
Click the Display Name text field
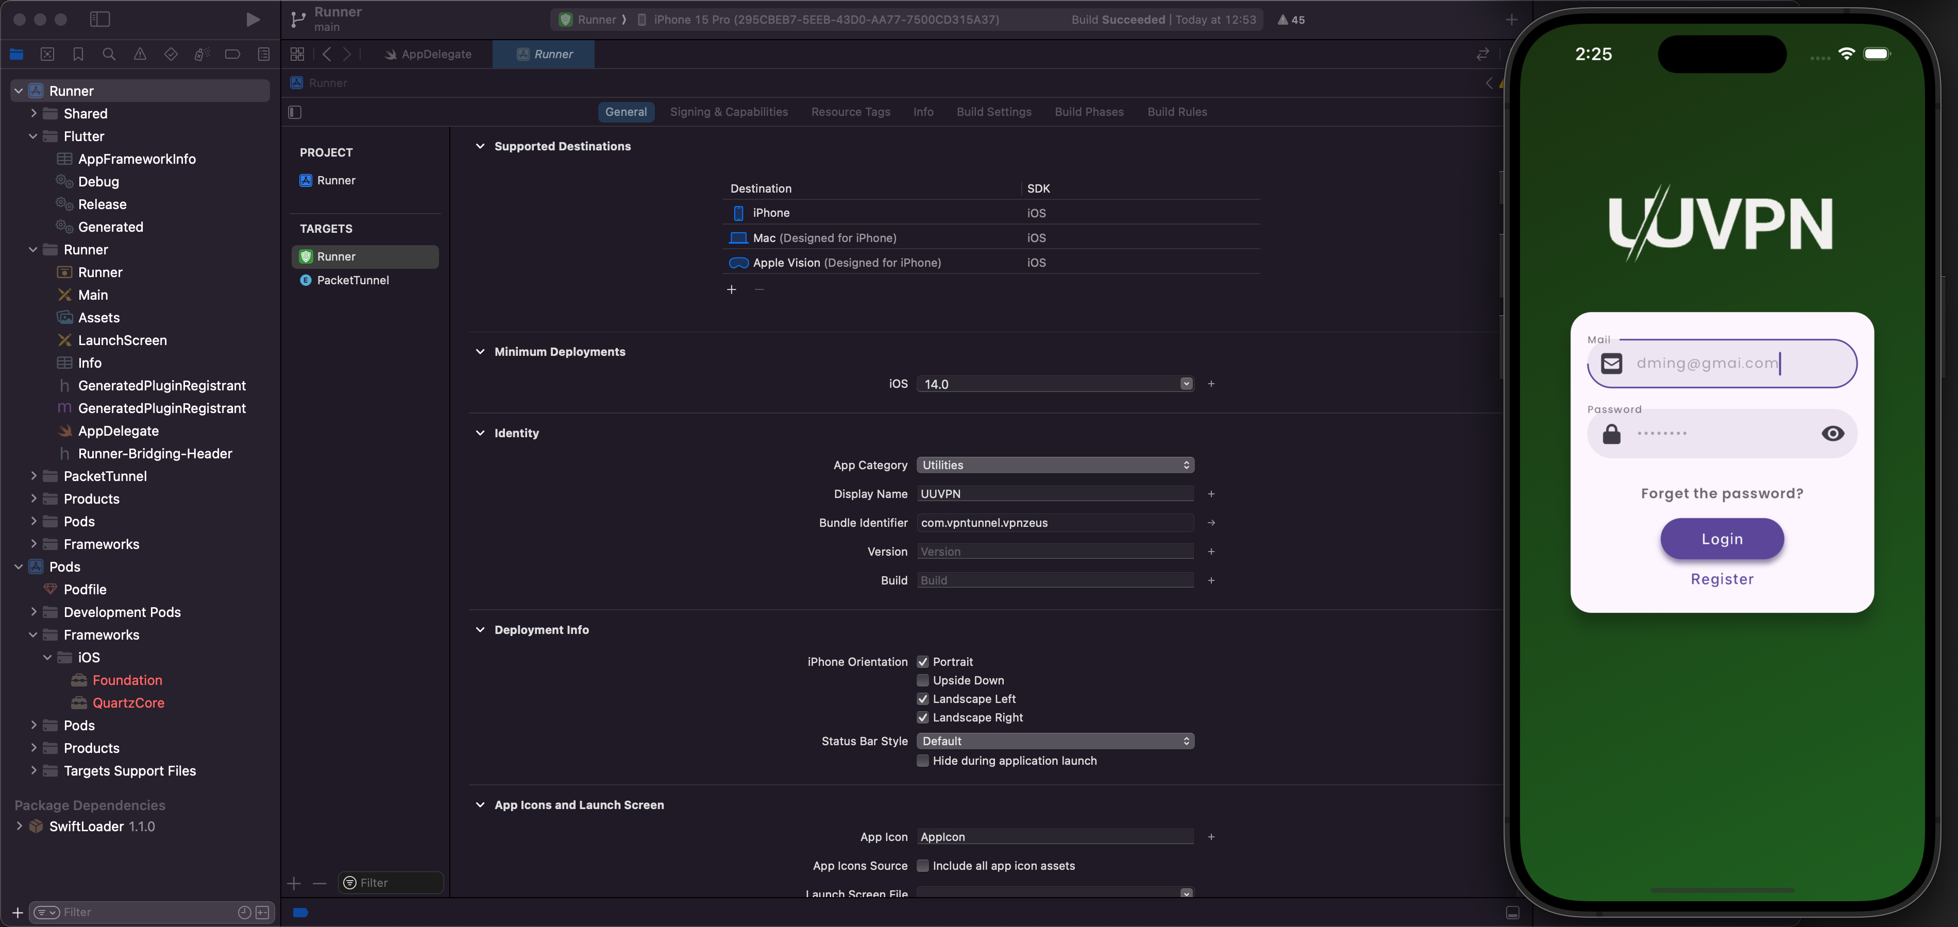coord(1055,494)
